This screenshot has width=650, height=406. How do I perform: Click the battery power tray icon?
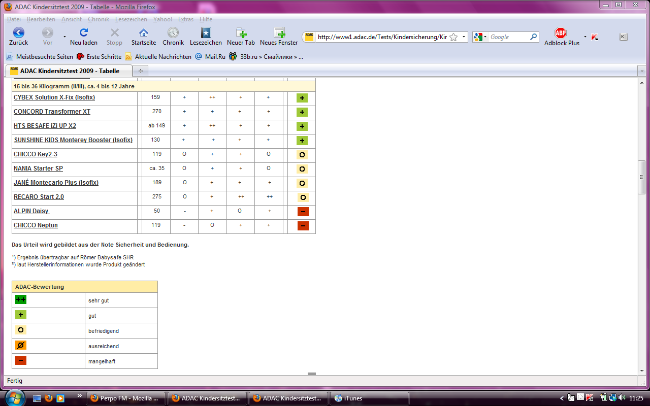coord(604,398)
